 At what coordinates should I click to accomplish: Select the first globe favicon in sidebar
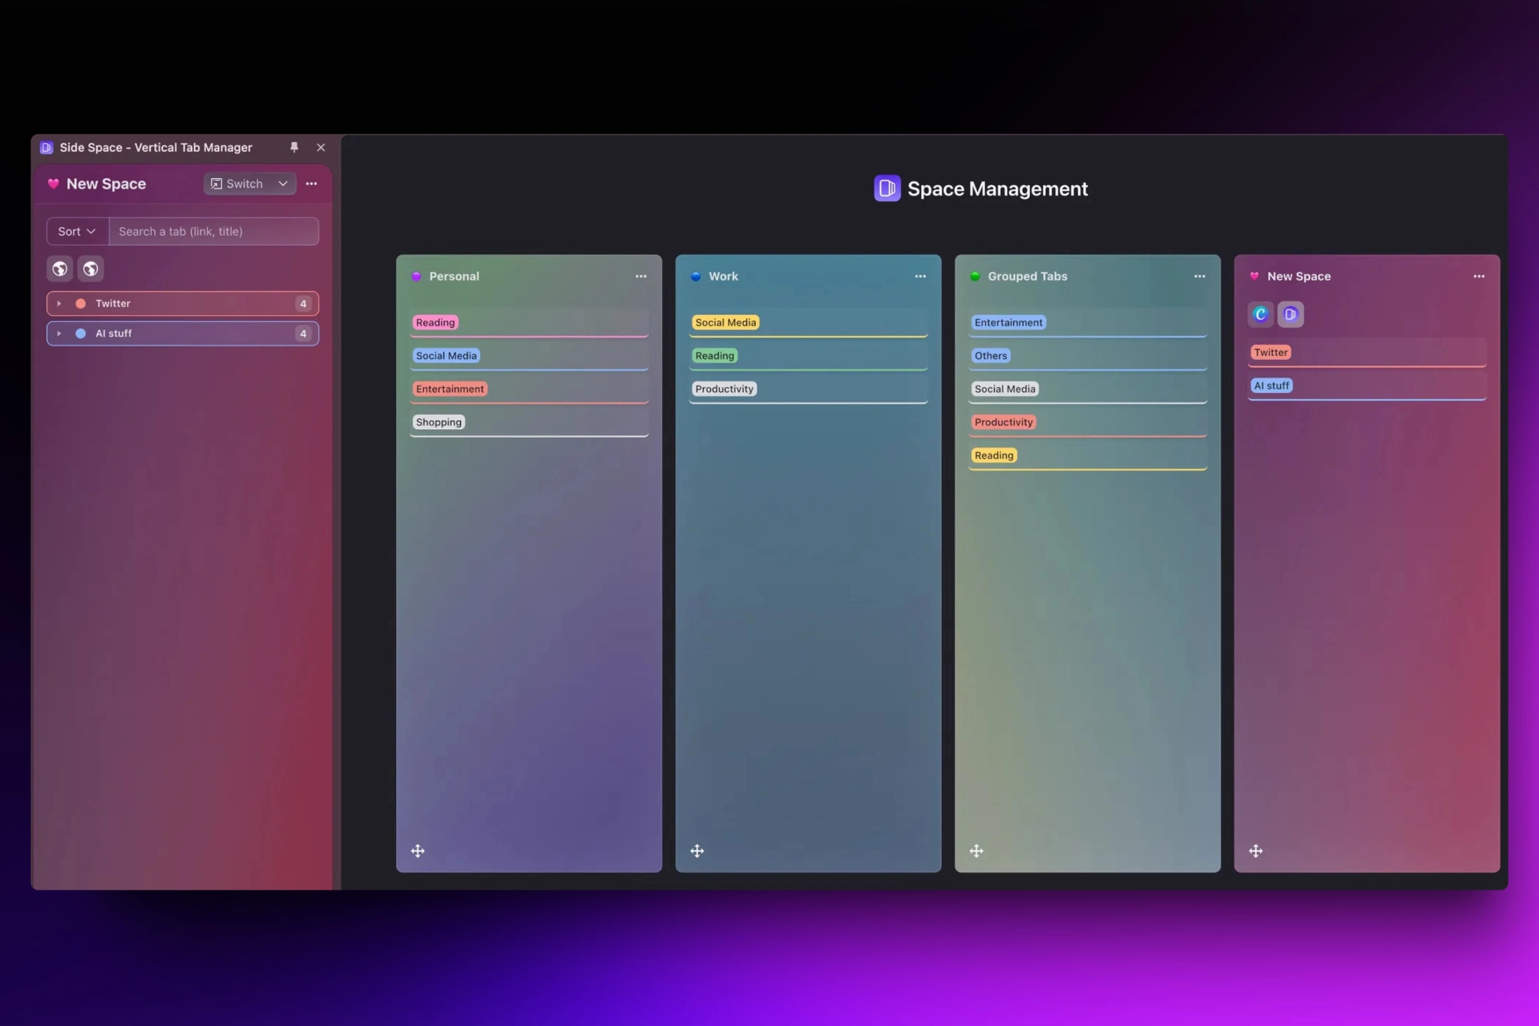(x=59, y=269)
